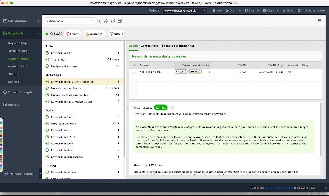This screenshot has height=196, width=329.
Task: Switch to the Details tab
Action: click(x=134, y=46)
